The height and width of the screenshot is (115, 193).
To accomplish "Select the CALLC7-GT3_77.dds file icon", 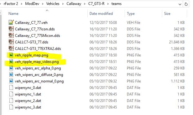I will pos(11,42).
